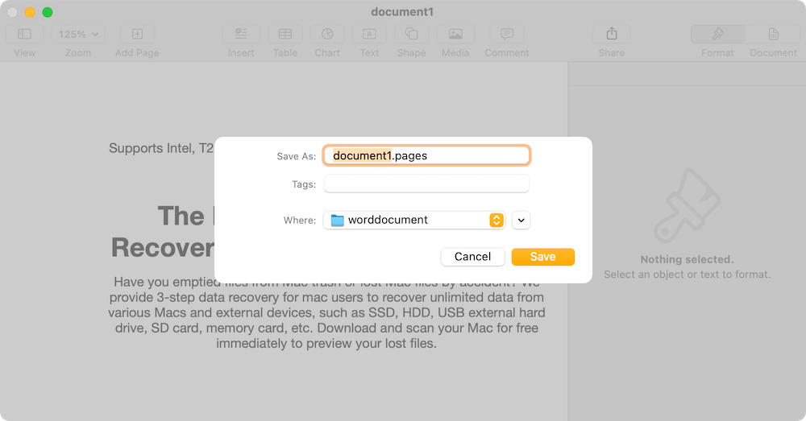Image resolution: width=806 pixels, height=421 pixels.
Task: Click the 'Nothing selected.' label
Action: coord(687,259)
